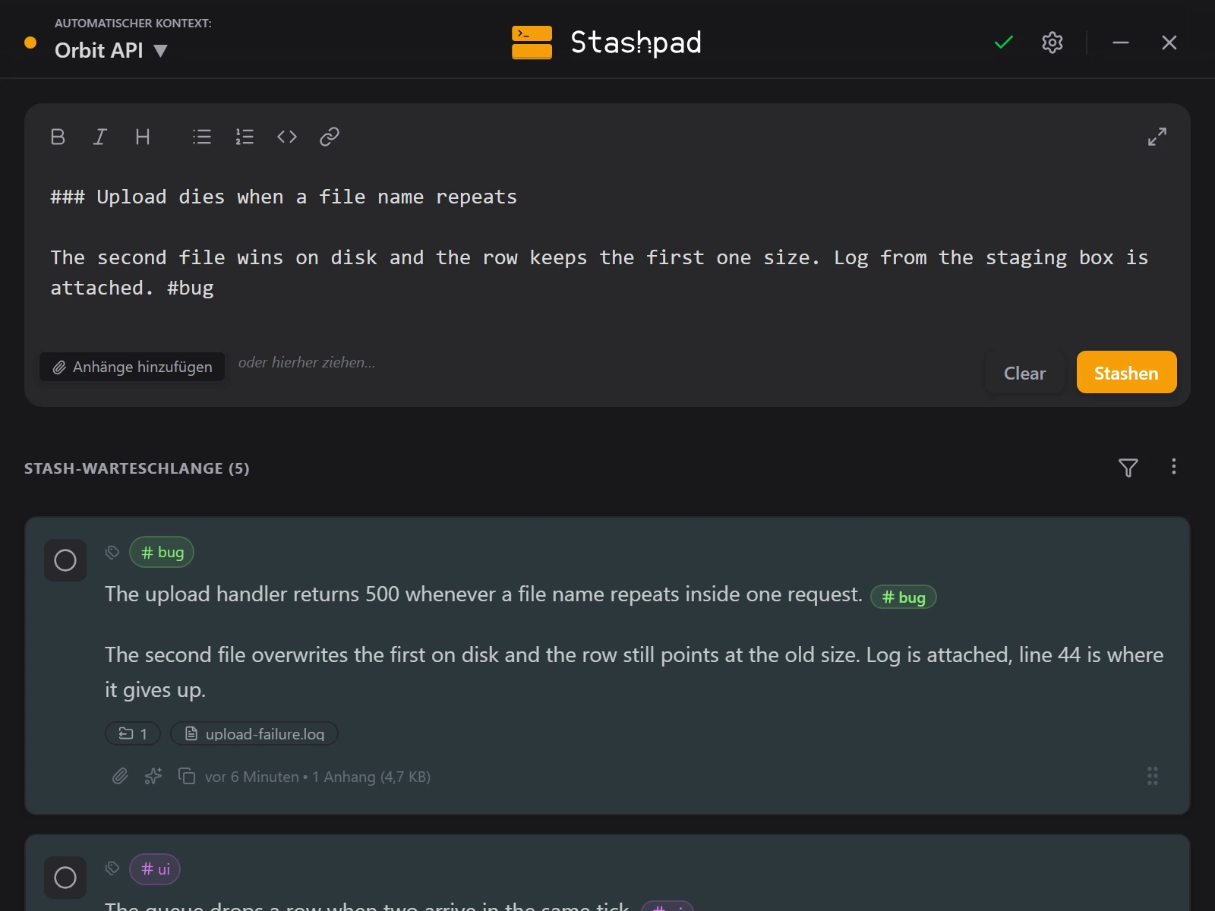Image resolution: width=1215 pixels, height=911 pixels.
Task: Click the inline bug tag after 'one request.'
Action: [904, 597]
